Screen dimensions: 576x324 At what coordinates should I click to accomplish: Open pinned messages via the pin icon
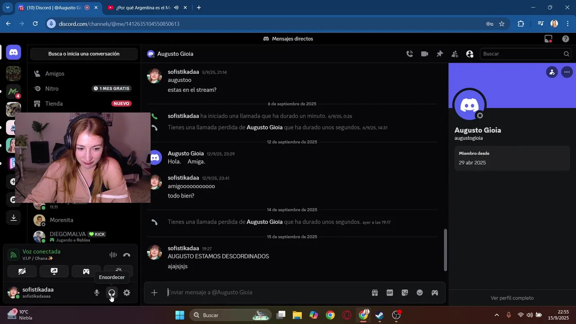(440, 54)
